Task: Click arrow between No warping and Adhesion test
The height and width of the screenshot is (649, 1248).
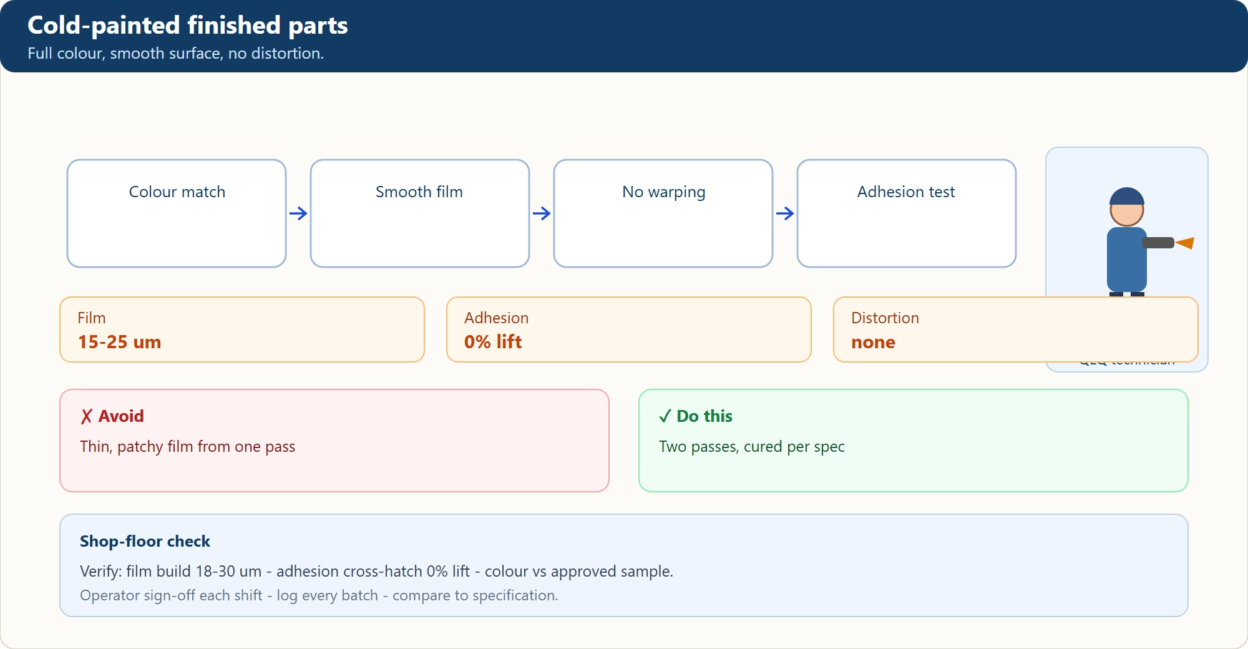Action: (785, 213)
